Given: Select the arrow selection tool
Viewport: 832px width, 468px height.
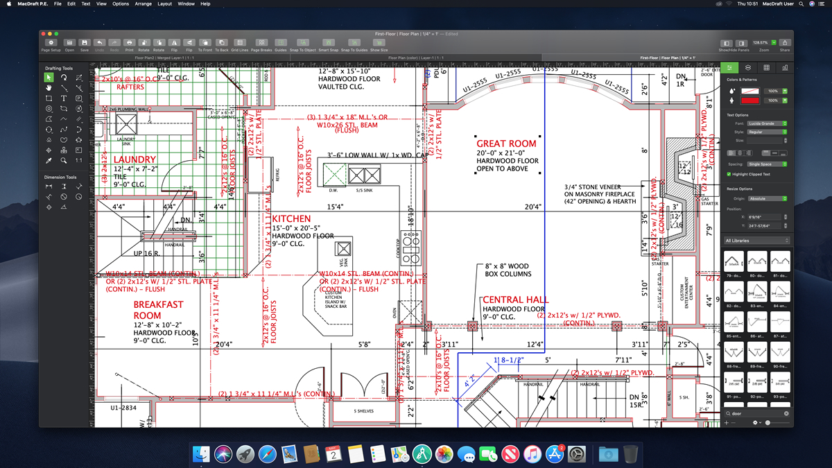Looking at the screenshot, I should [49, 78].
